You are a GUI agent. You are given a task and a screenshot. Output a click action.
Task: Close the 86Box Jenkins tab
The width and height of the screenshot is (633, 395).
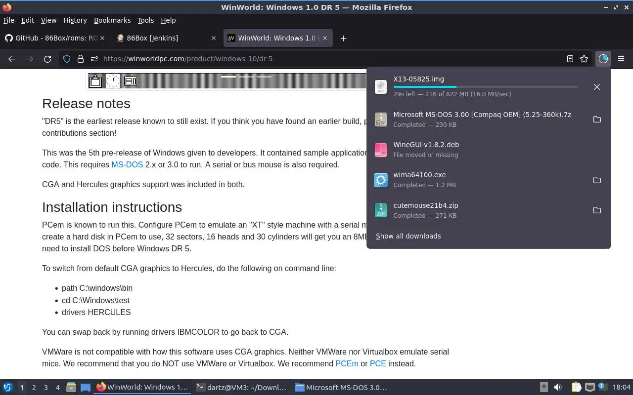[x=214, y=38]
